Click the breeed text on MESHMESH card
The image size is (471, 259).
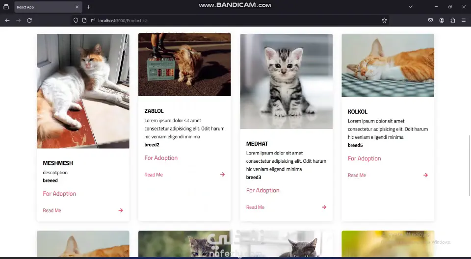(x=50, y=181)
